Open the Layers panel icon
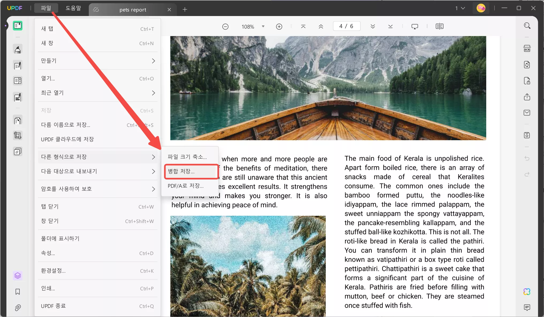This screenshot has height=317, width=544. tap(18, 276)
